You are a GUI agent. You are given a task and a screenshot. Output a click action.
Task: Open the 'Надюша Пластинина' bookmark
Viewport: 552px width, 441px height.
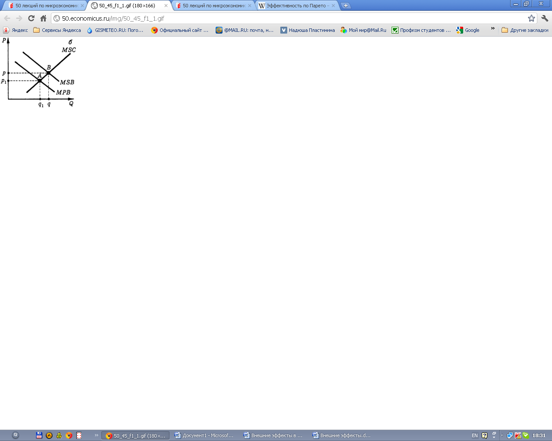[307, 30]
